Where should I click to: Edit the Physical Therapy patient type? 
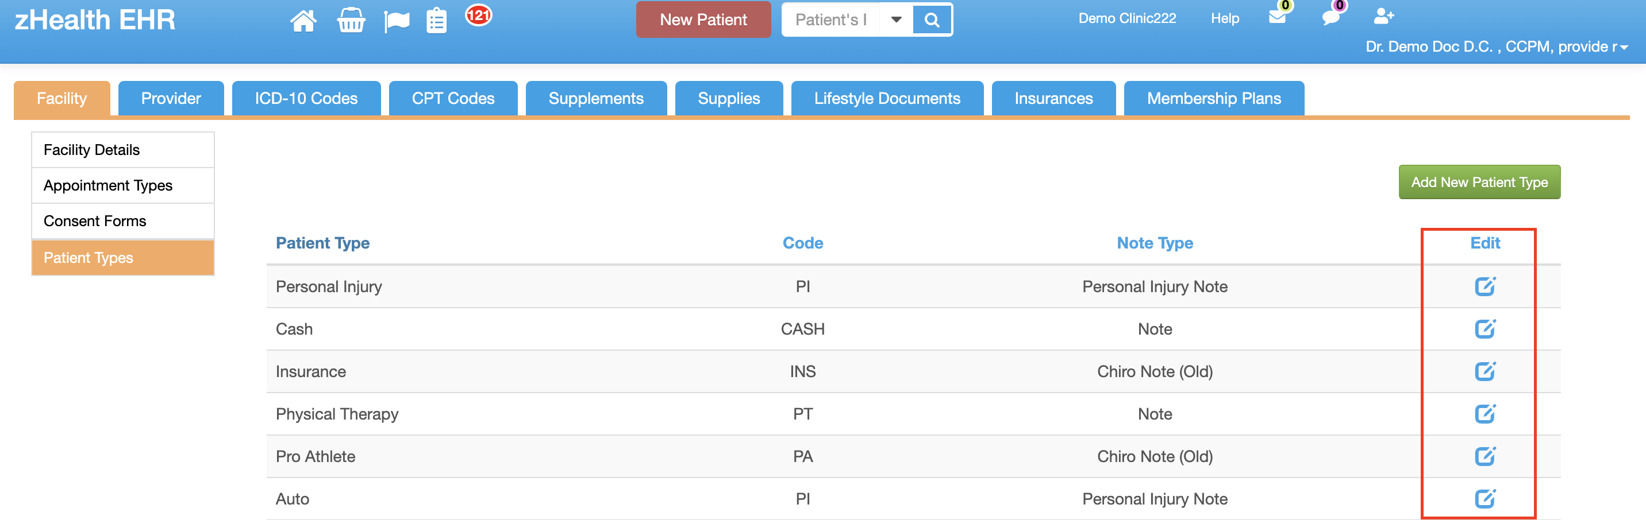1485,413
